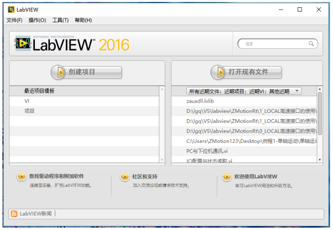Click the arrow icon on 创建项目 button
The width and height of the screenshot is (333, 230).
pyautogui.click(x=59, y=72)
